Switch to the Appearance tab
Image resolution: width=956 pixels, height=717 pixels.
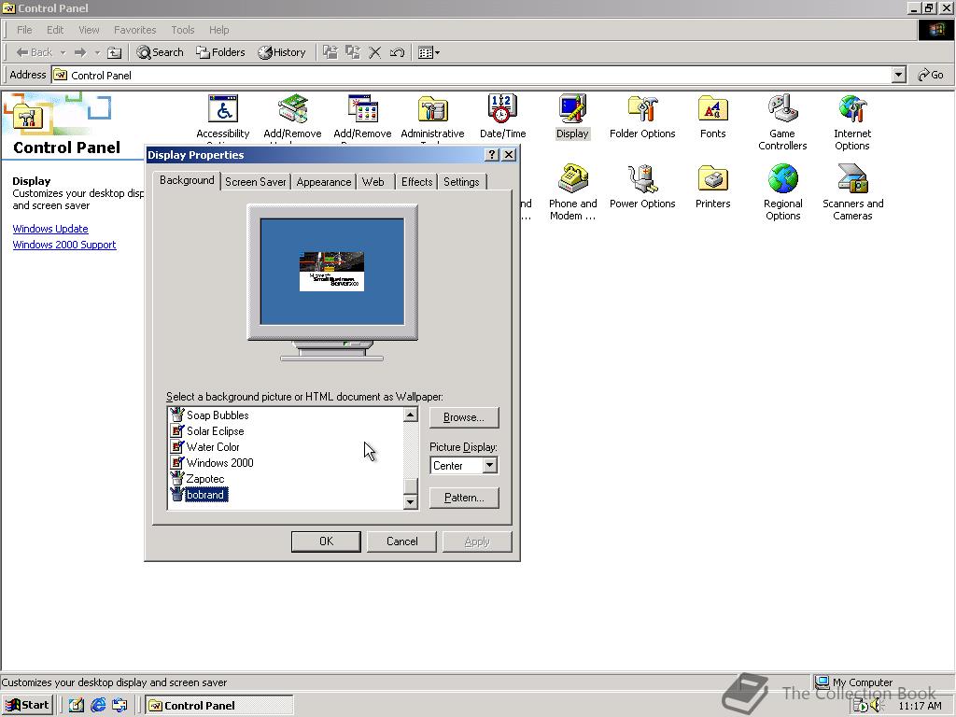(324, 182)
